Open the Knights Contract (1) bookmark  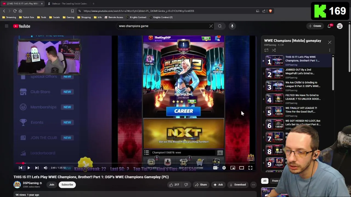click(x=161, y=17)
